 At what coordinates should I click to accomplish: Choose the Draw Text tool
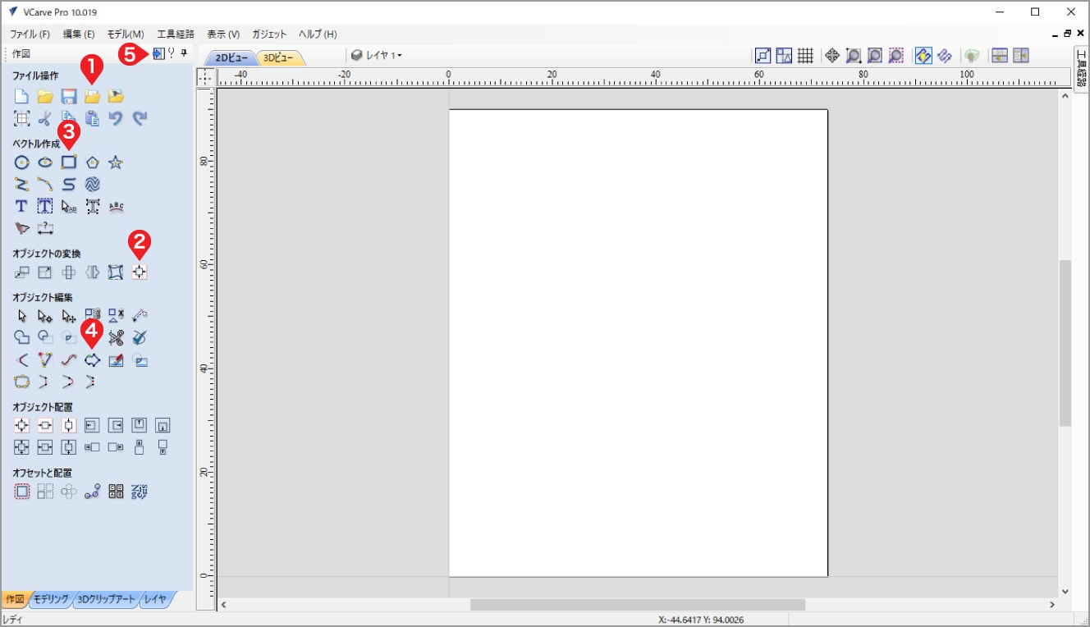(x=22, y=207)
